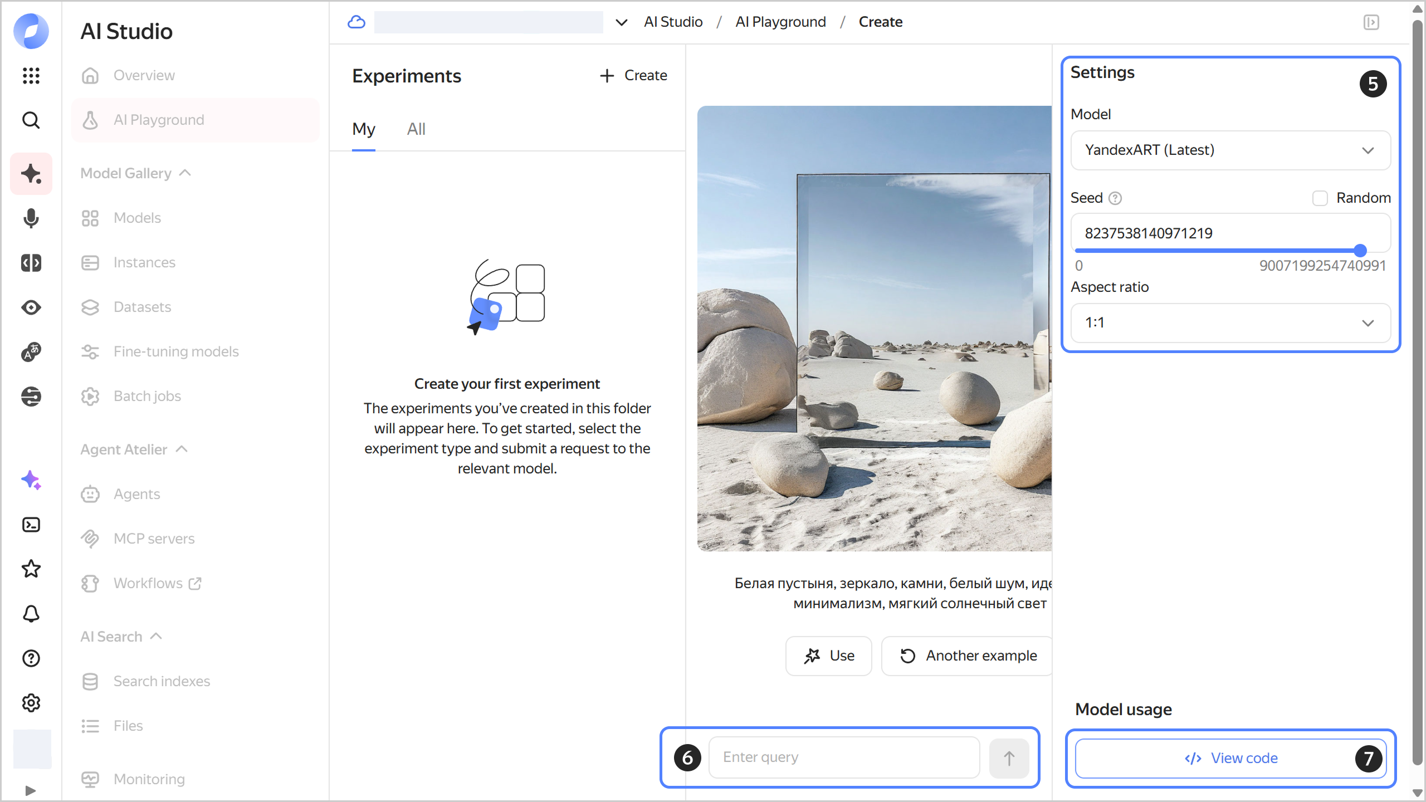Click the search magnifier icon in sidebar
Image resolution: width=1426 pixels, height=802 pixels.
31,120
